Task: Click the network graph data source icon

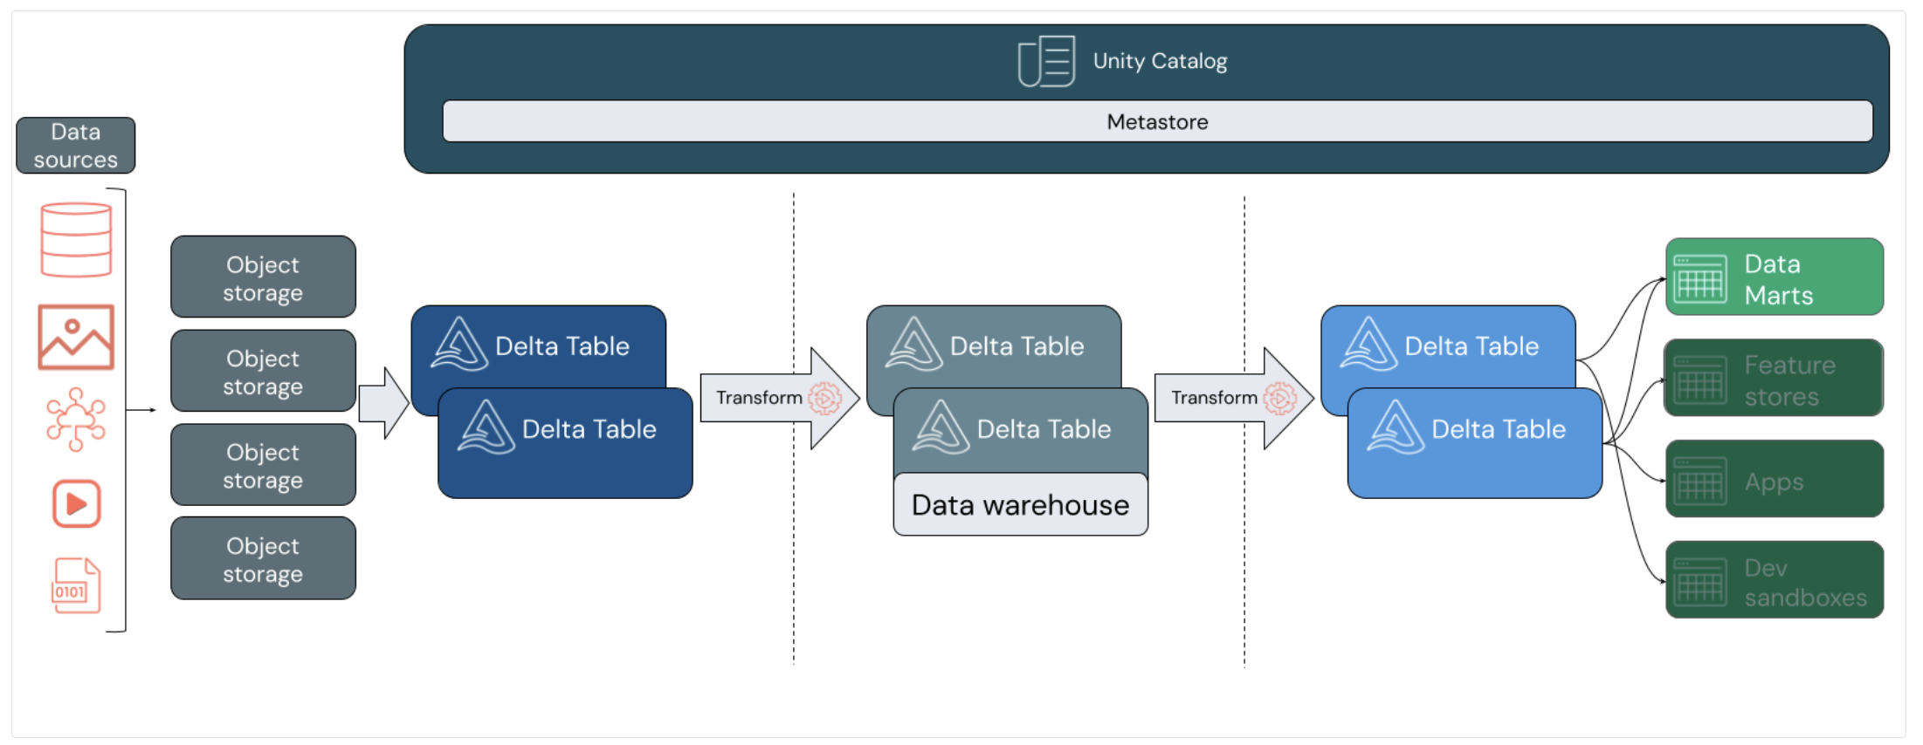Action: point(76,419)
